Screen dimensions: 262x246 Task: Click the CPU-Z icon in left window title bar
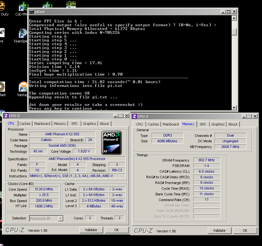click(6, 116)
